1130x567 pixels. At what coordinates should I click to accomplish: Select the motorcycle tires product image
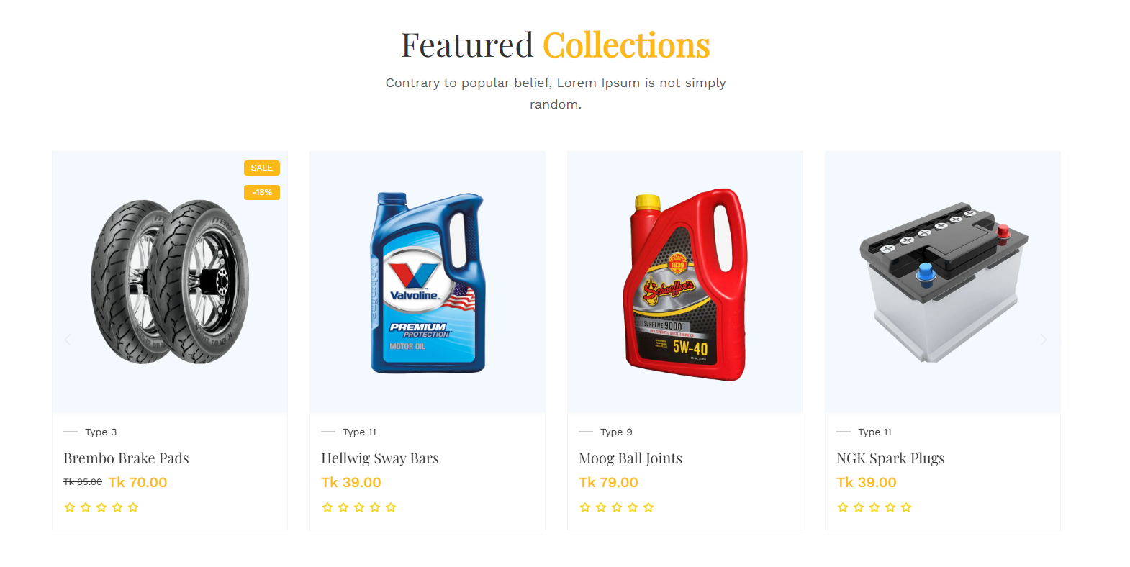click(170, 282)
